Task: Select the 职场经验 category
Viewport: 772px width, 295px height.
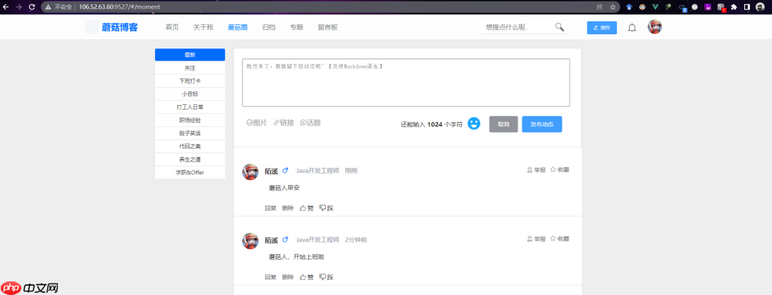Action: pyautogui.click(x=190, y=120)
